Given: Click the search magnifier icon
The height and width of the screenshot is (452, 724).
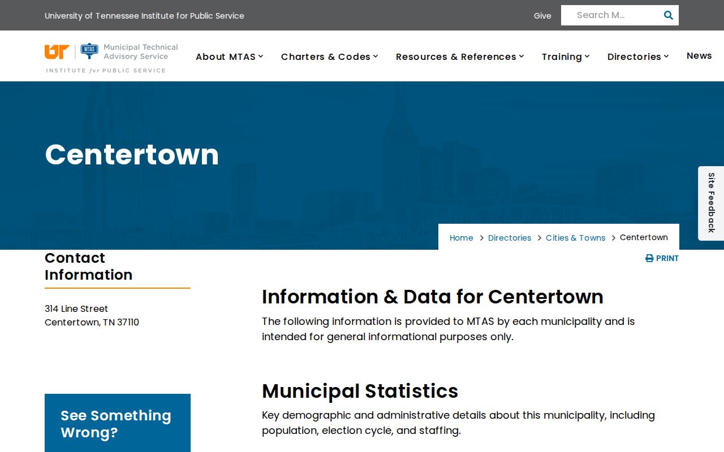Looking at the screenshot, I should tap(668, 15).
